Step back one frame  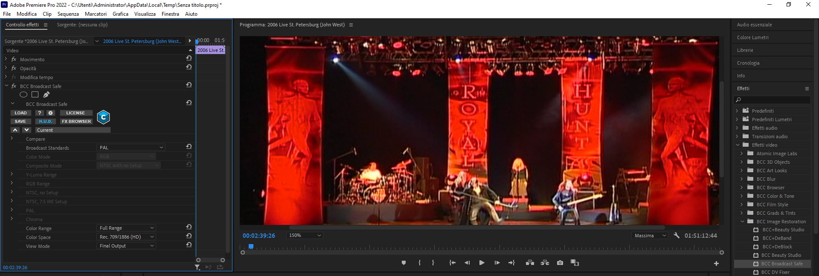pyautogui.click(x=467, y=263)
